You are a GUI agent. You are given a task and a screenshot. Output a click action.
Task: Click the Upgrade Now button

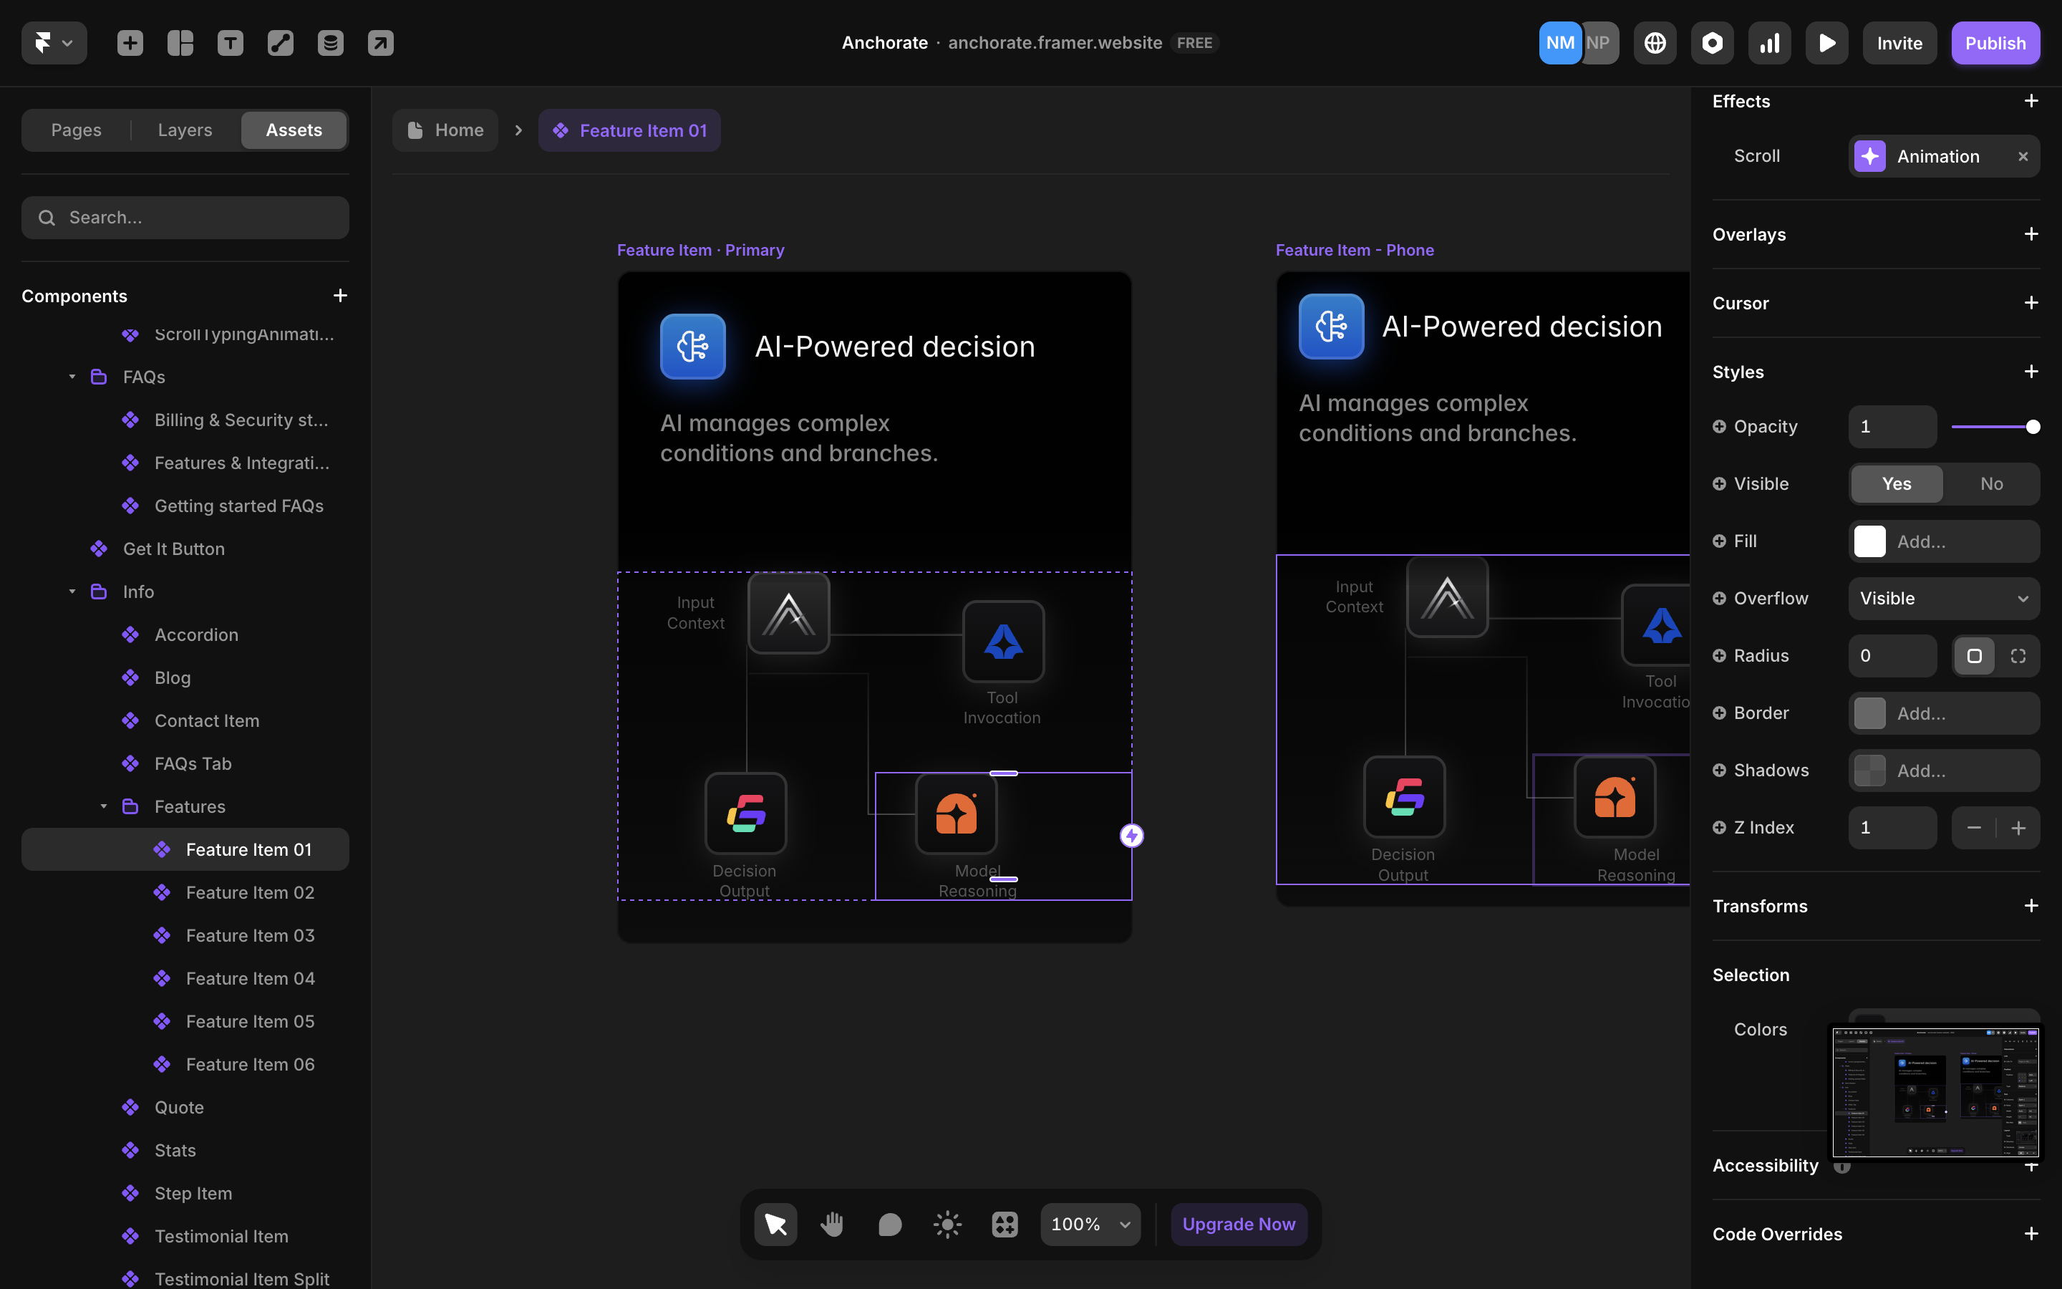[x=1238, y=1225]
